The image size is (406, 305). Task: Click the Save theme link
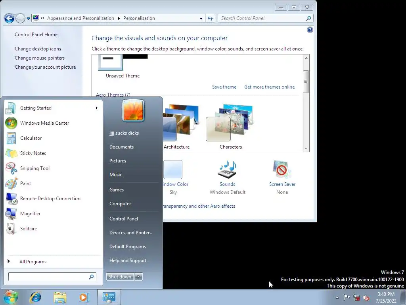(224, 87)
